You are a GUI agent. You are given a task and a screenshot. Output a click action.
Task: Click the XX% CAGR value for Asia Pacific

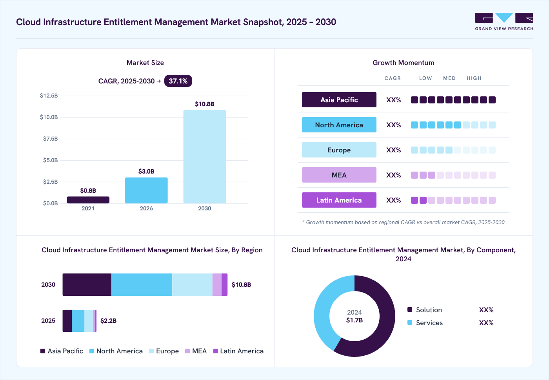(394, 100)
